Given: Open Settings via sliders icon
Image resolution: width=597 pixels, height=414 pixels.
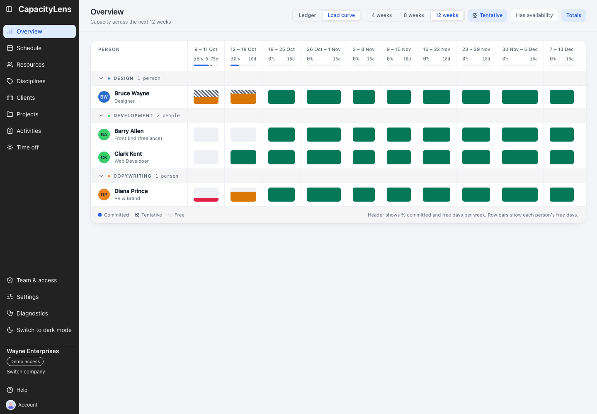Looking at the screenshot, I should click(x=10, y=297).
